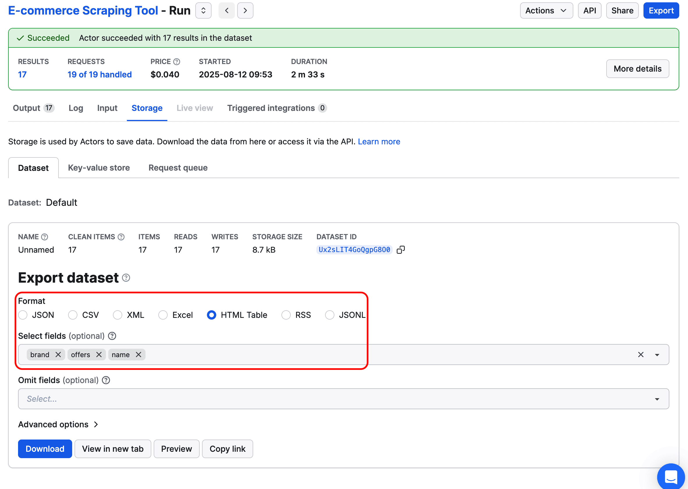Switch to Key-value store tab
Image resolution: width=688 pixels, height=489 pixels.
click(99, 168)
